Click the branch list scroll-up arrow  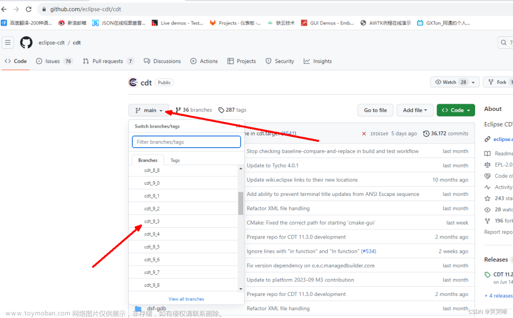click(241, 168)
